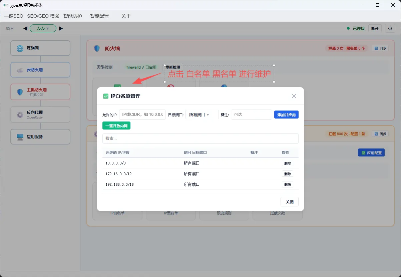Image resolution: width=401 pixels, height=277 pixels.
Task: Click the 备注 column header in table
Action: 254,152
